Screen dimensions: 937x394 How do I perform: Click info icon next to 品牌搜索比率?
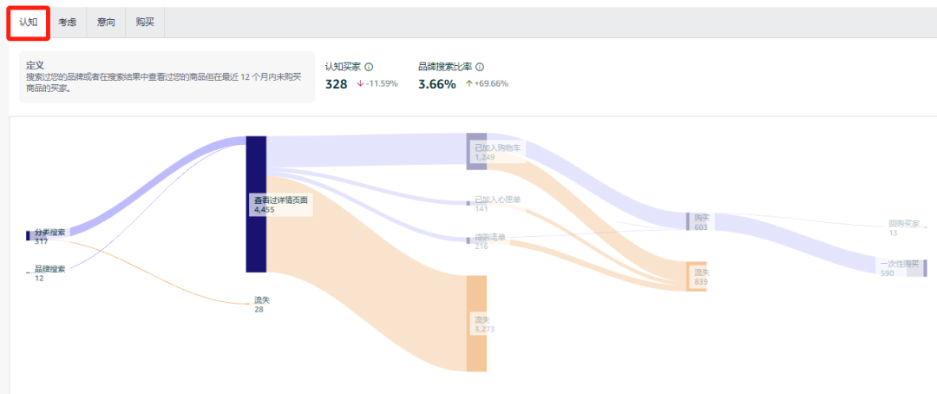[x=479, y=67]
